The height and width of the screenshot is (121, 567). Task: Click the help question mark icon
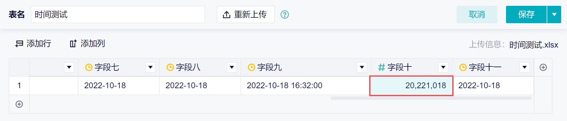285,15
